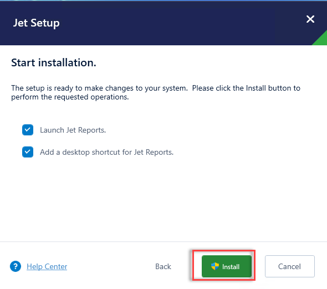Cancel the Jet setup
This screenshot has height=289, width=327.
[290, 266]
